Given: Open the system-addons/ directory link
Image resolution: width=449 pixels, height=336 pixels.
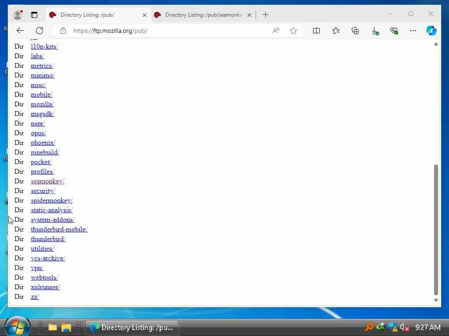Looking at the screenshot, I should pos(53,220).
